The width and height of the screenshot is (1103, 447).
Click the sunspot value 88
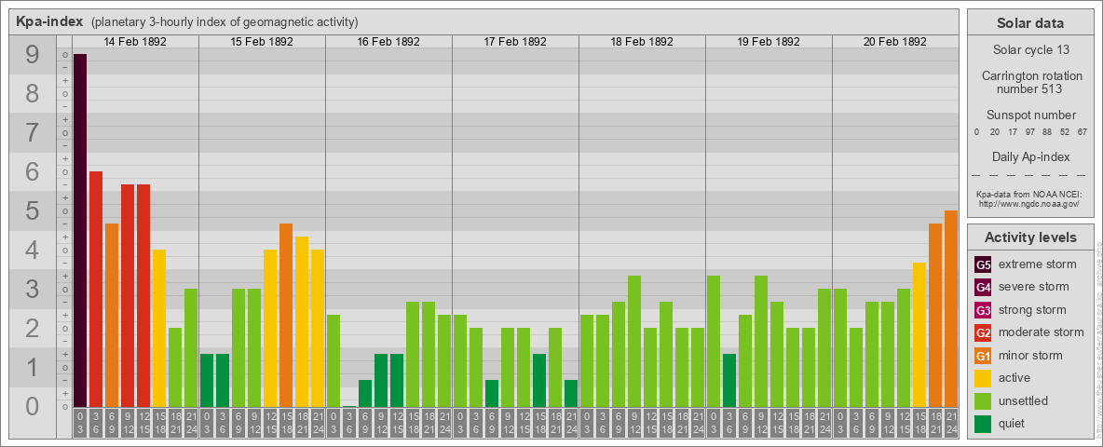(1047, 132)
